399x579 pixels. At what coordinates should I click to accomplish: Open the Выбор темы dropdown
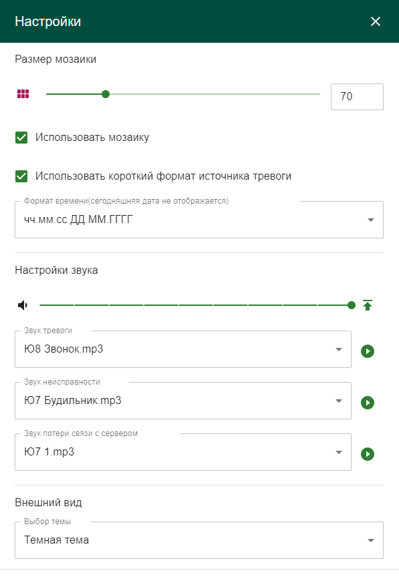(199, 540)
